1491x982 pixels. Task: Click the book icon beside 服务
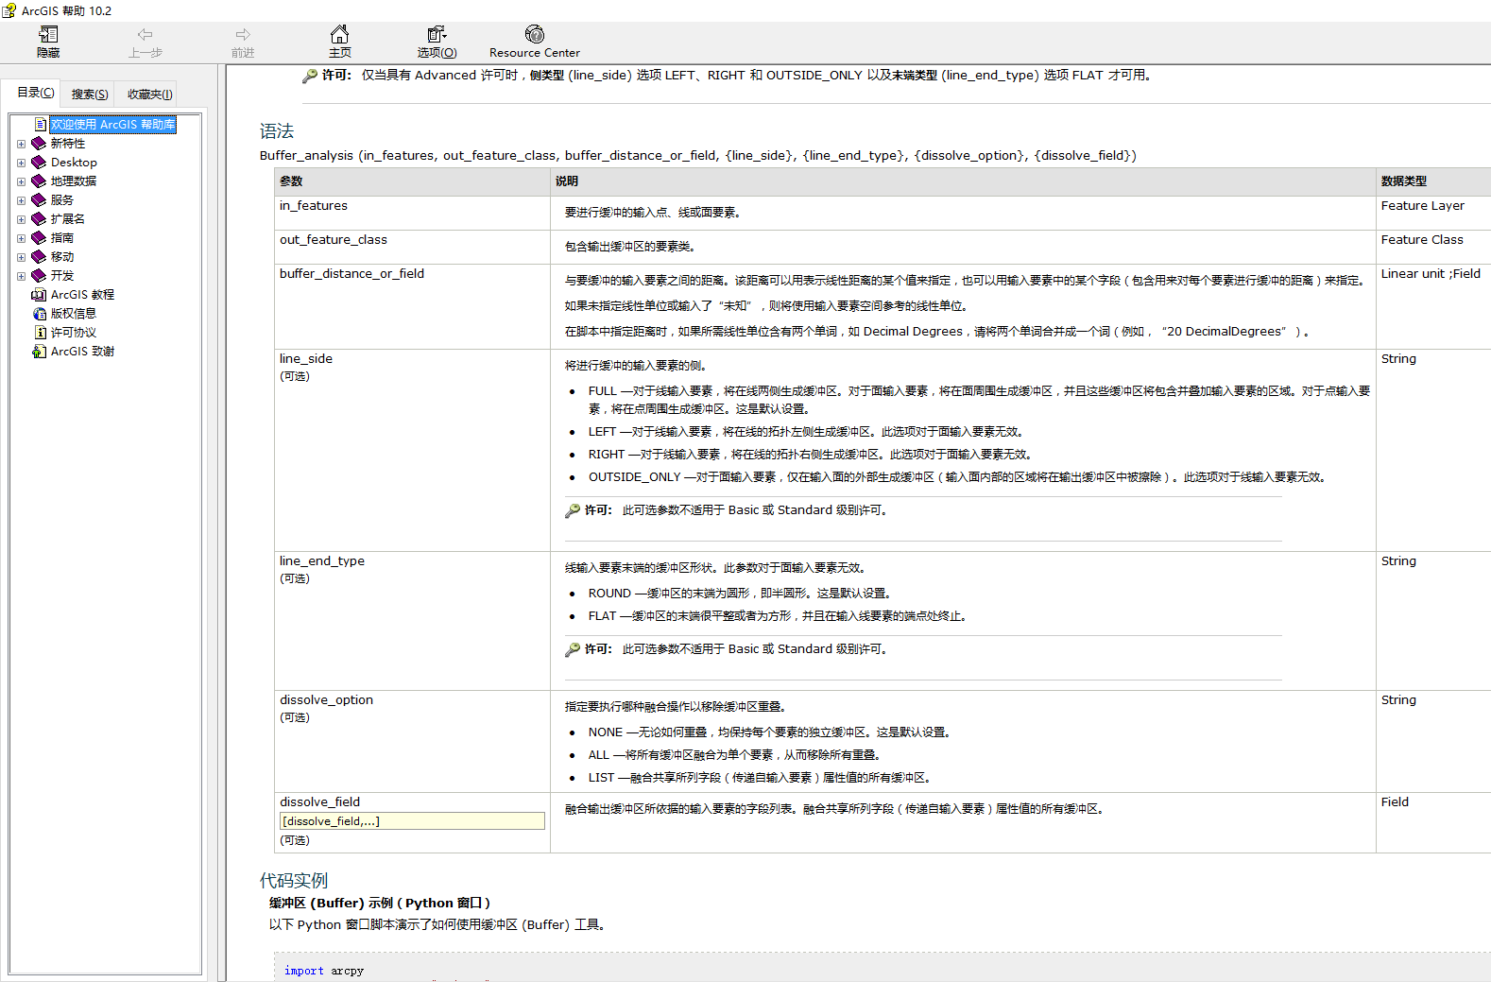(39, 200)
